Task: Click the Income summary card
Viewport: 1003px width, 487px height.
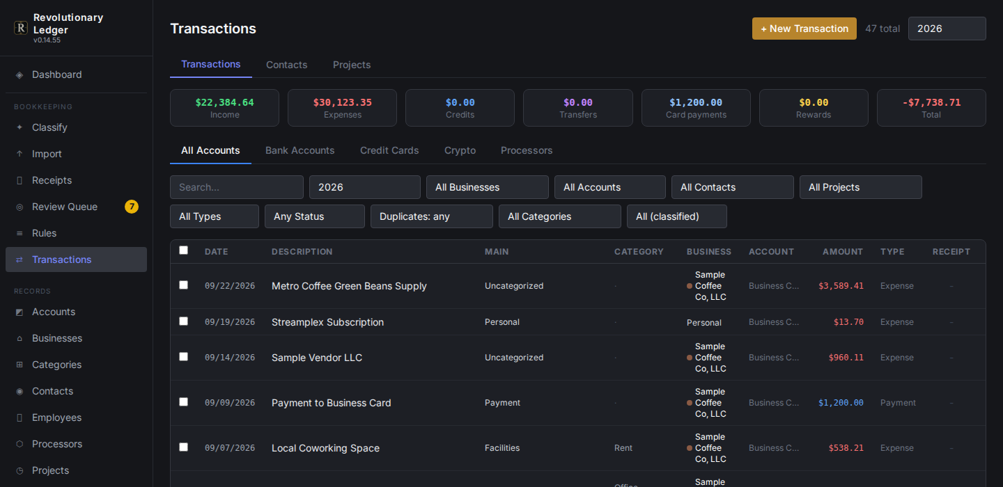Action: click(224, 108)
